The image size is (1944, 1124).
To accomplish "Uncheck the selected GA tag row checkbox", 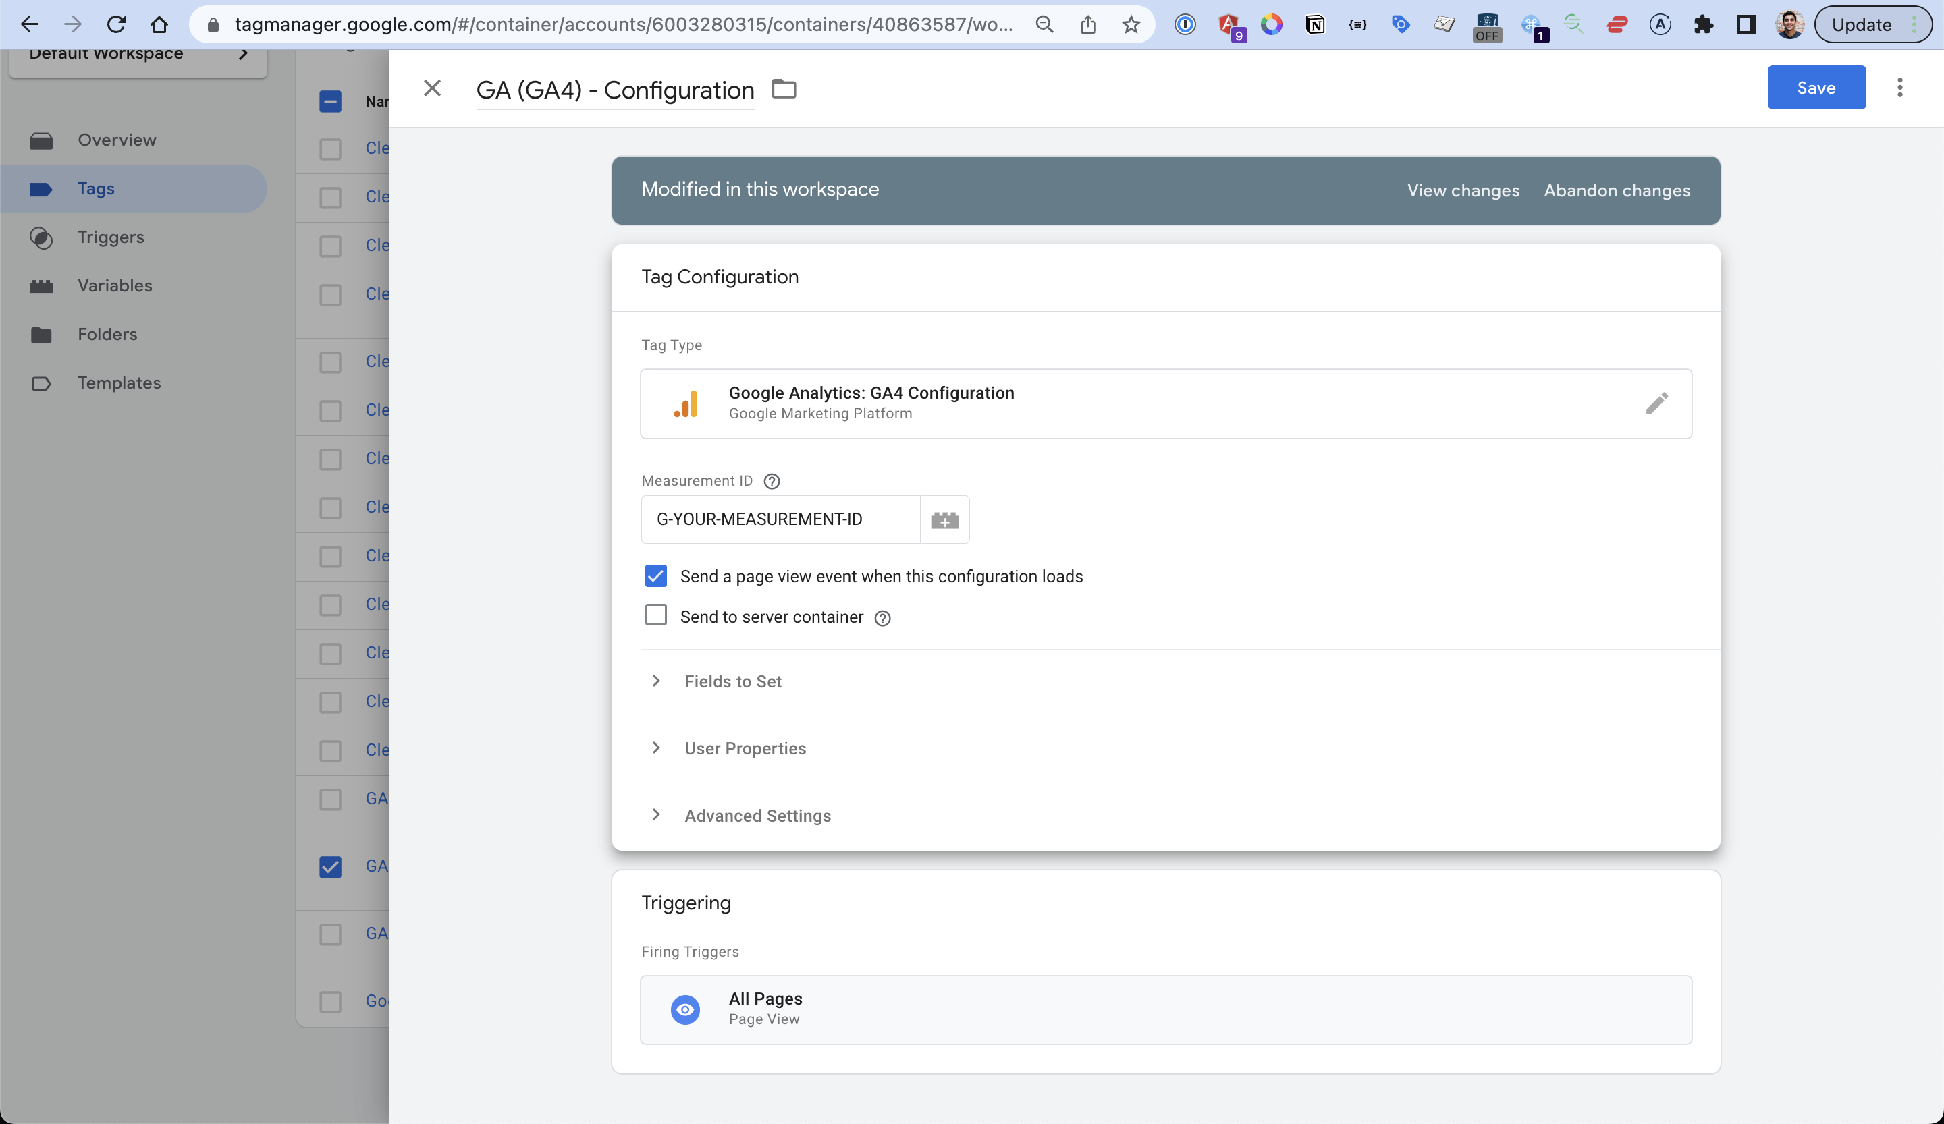I will coord(330,866).
